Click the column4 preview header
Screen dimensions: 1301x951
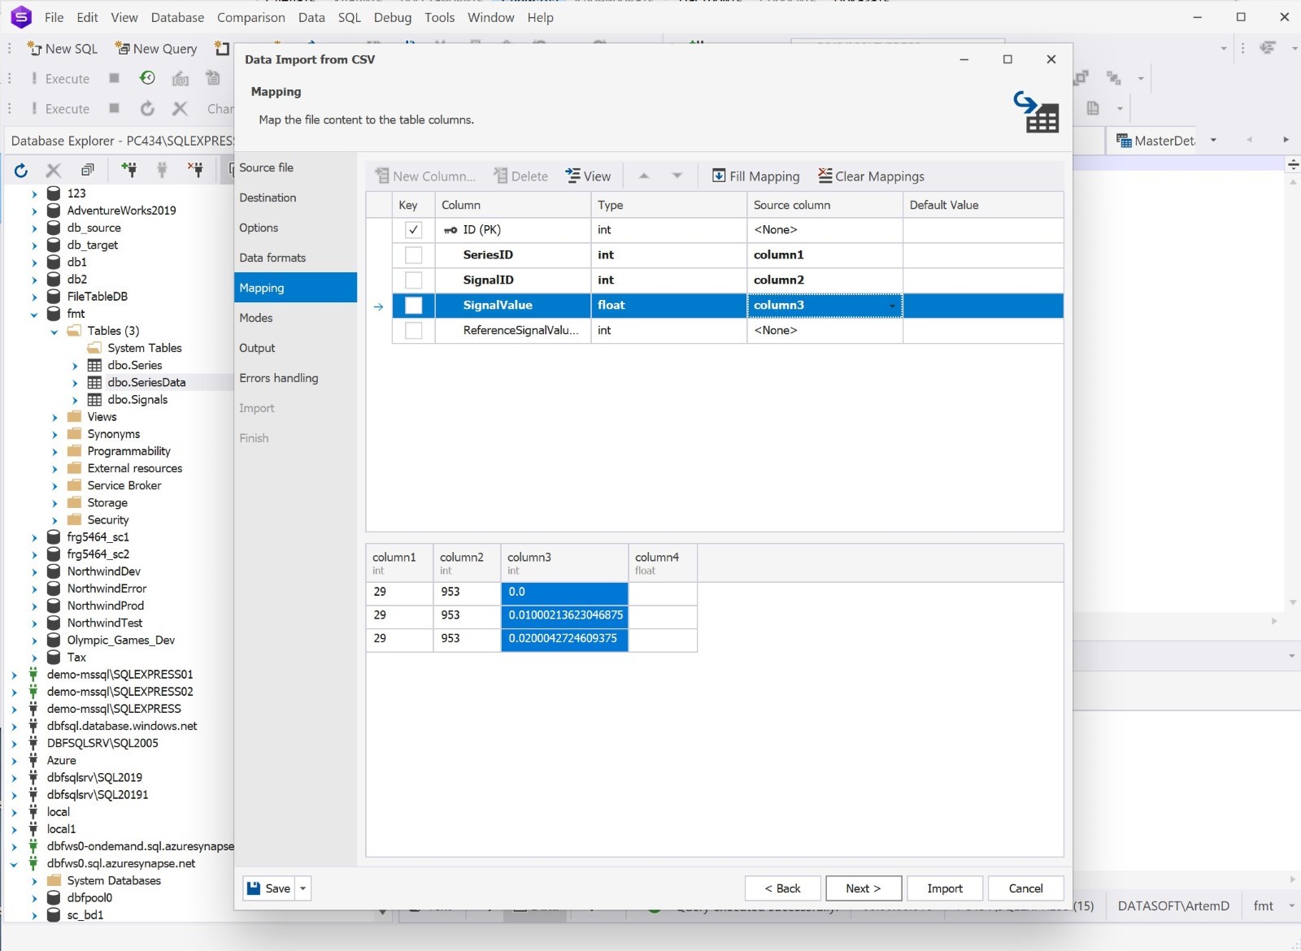[662, 562]
